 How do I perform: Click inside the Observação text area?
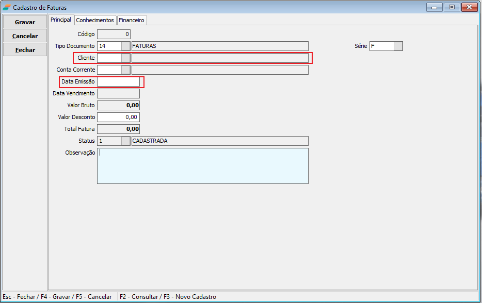[x=202, y=166]
